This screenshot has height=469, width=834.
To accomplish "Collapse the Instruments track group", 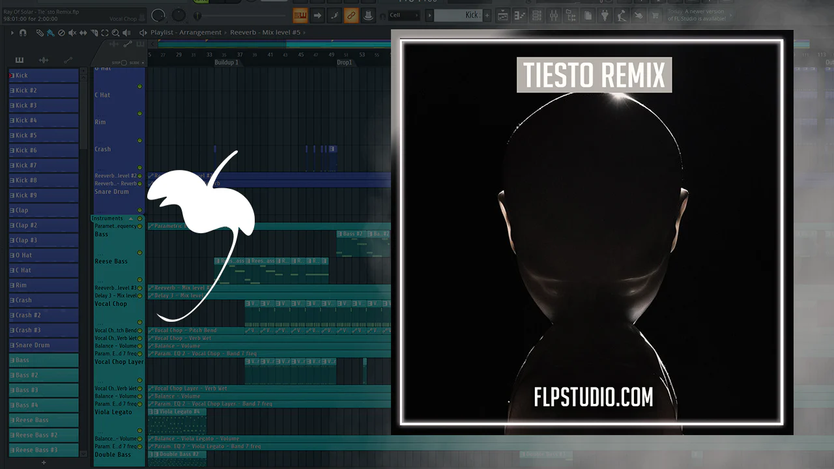I will point(130,218).
